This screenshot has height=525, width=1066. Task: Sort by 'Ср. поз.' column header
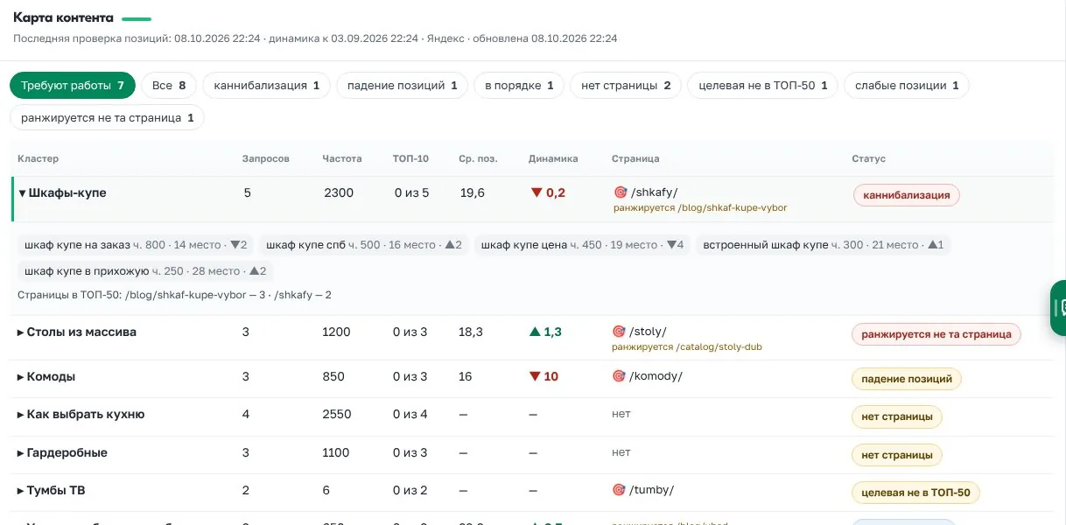tap(478, 158)
